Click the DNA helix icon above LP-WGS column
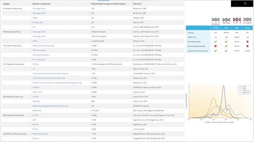The width and height of the screenshot is (254, 142). pos(216,21)
